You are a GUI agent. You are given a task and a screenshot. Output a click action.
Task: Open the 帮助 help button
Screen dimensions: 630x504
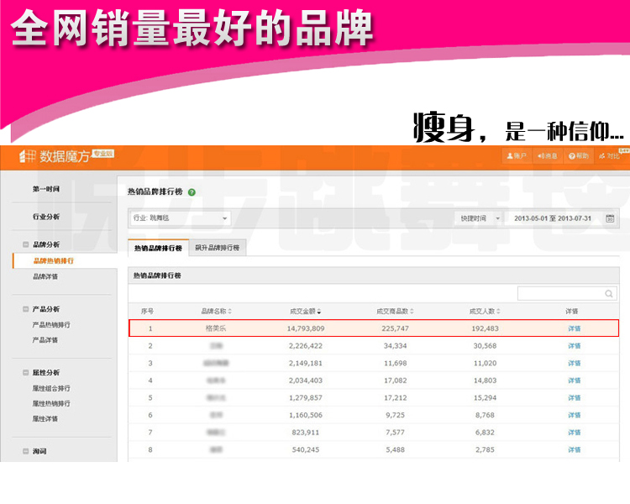(579, 156)
